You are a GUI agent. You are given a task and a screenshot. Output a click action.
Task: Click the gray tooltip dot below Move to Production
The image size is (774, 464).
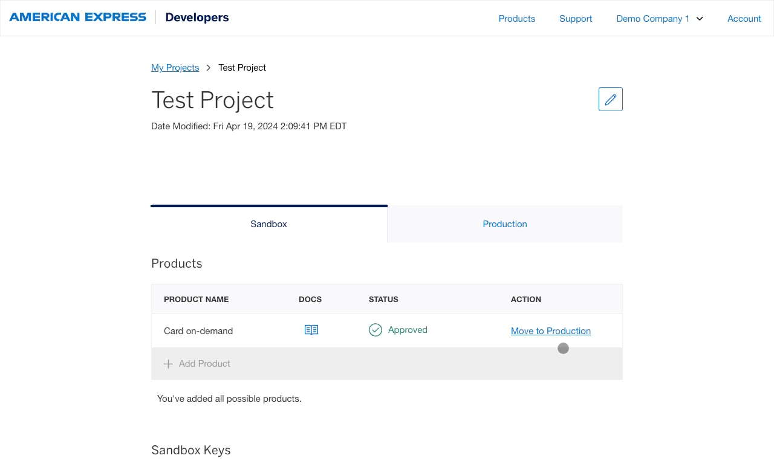(x=563, y=348)
